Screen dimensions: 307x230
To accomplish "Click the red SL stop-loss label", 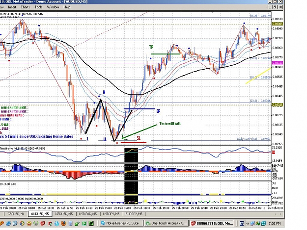I will click(x=139, y=138).
